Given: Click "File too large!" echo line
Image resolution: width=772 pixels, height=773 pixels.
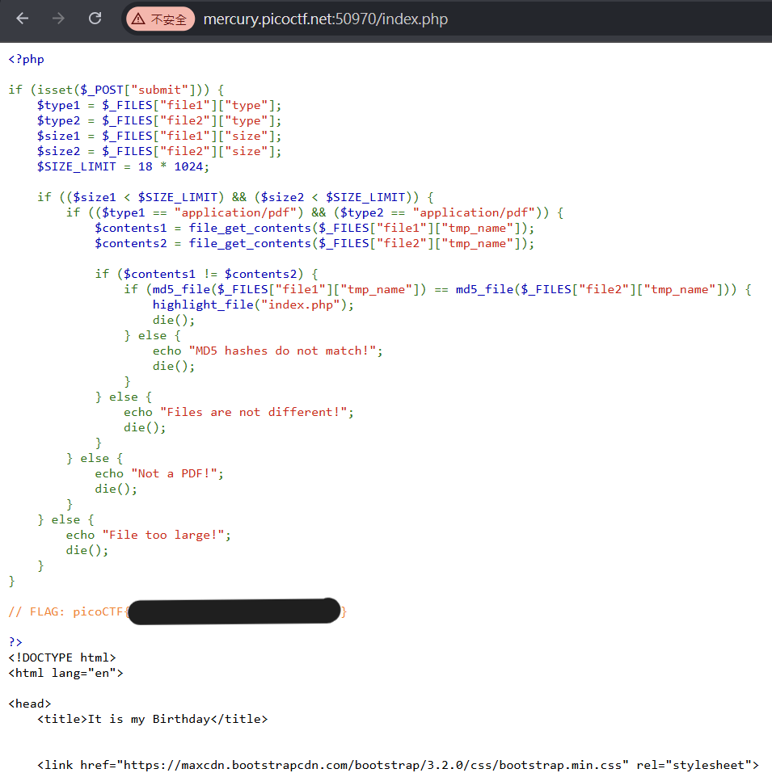Looking at the screenshot, I should click(x=149, y=535).
